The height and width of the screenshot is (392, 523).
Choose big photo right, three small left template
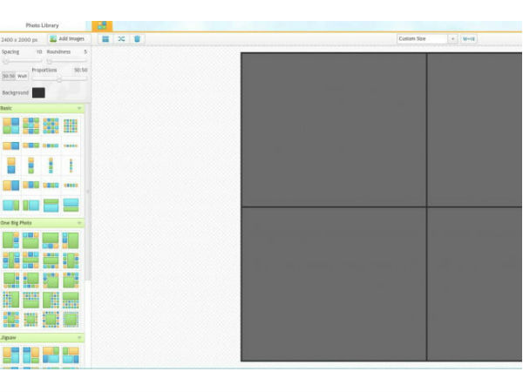71,240
